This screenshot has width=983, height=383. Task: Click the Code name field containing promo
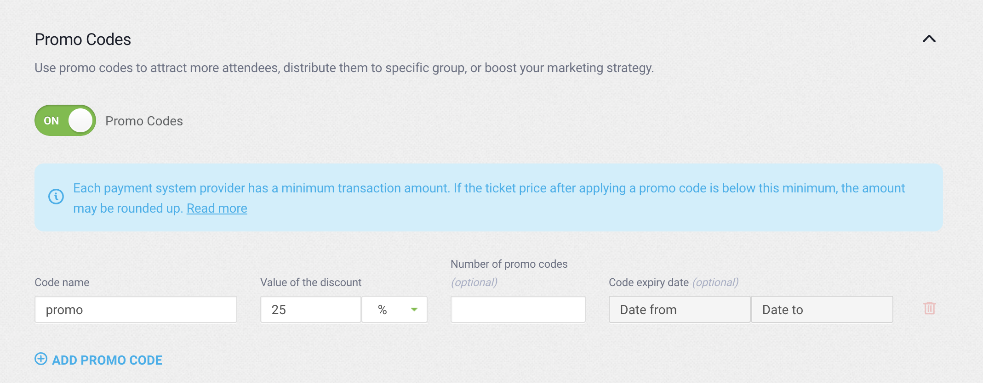136,310
